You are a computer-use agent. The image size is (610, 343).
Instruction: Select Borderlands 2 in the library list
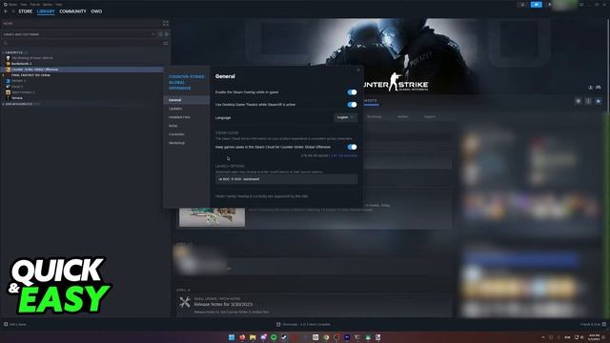coord(21,64)
